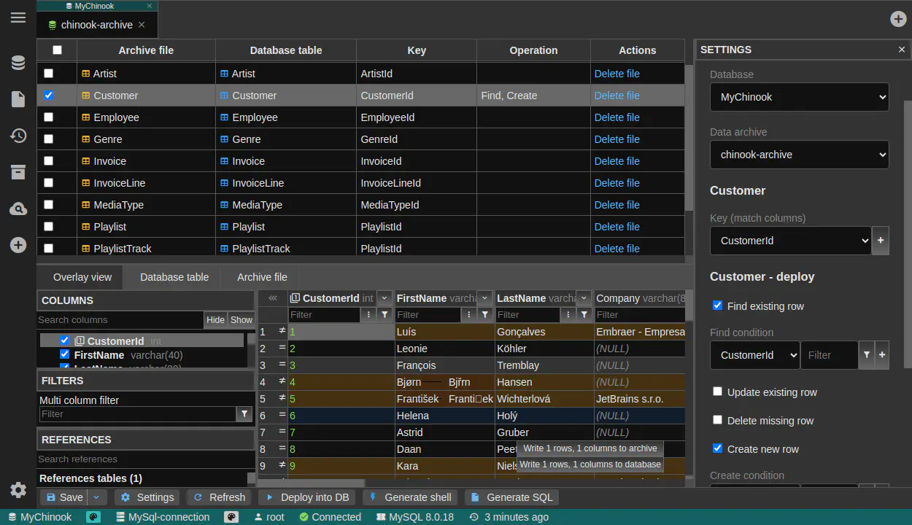The height and width of the screenshot is (525, 912).
Task: Switch to Database table tab
Action: click(174, 277)
